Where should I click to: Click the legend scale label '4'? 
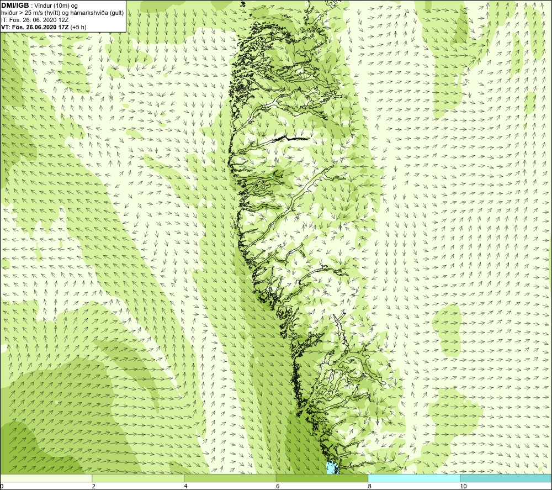[185, 487]
